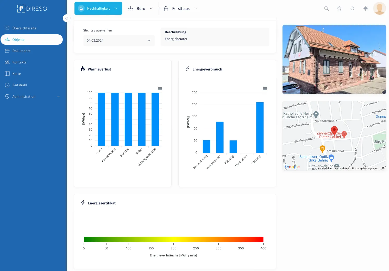Click the Warmwasser bar in Energieverbrauch chart

[x=220, y=137]
